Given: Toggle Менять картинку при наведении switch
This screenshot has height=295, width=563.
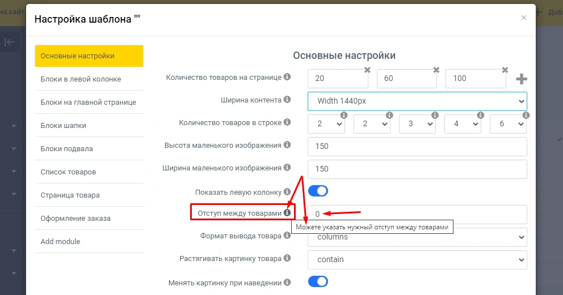Looking at the screenshot, I should coord(318,281).
